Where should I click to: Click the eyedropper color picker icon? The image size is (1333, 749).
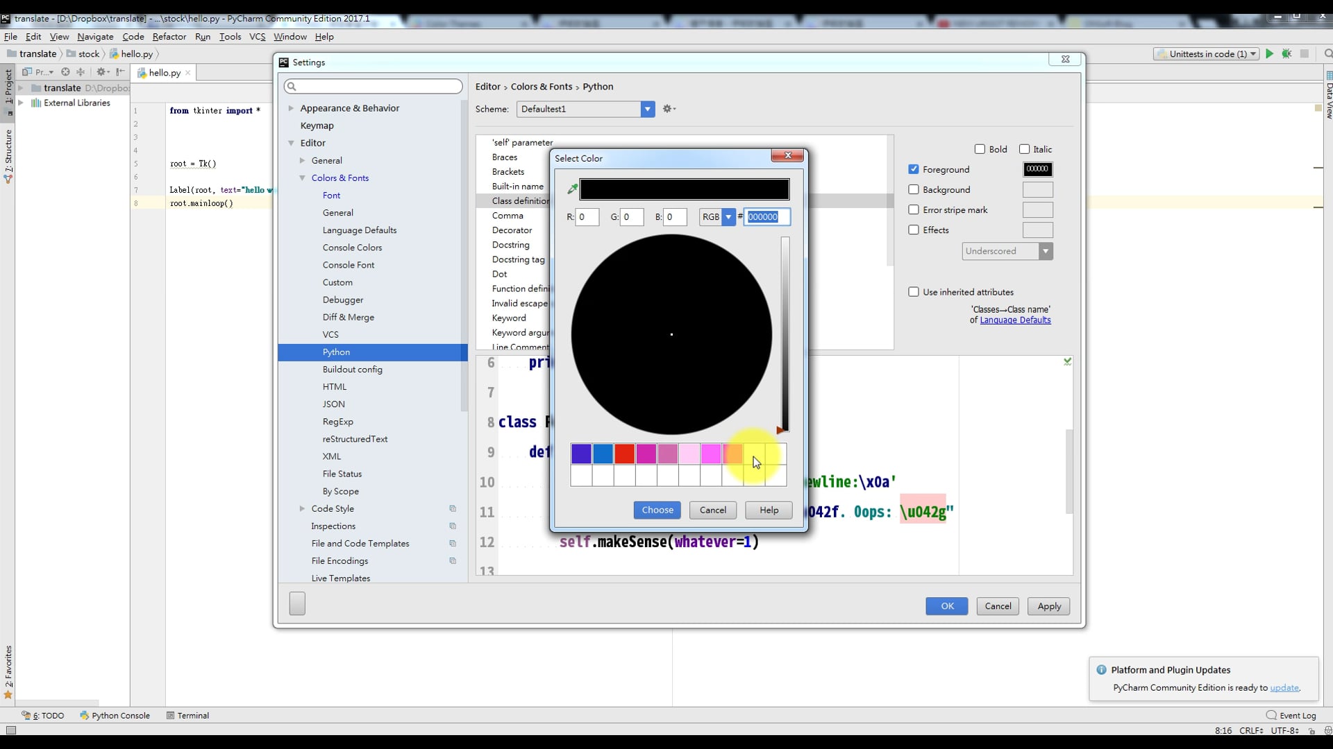pos(572,189)
